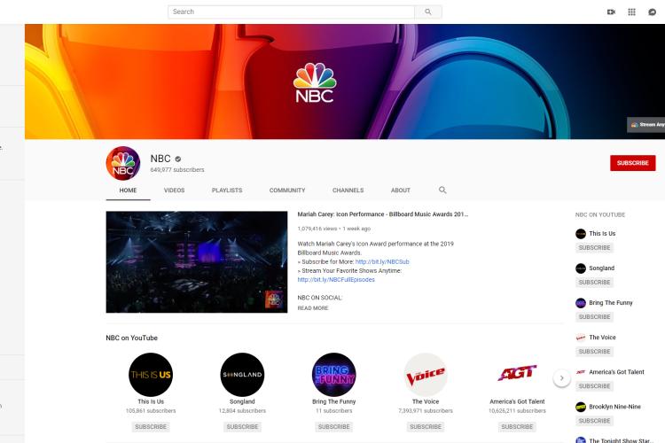The width and height of the screenshot is (665, 443).
Task: Click Stream banner link at banner corner
Action: (x=645, y=125)
